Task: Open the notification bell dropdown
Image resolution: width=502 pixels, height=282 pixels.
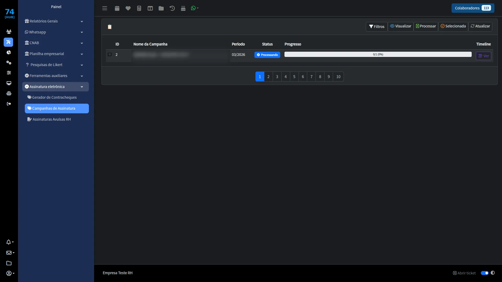Action: click(x=10, y=242)
